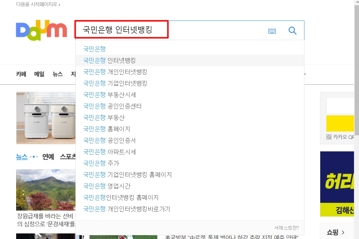Click the Daum logo
The image size is (359, 239).
point(41,30)
